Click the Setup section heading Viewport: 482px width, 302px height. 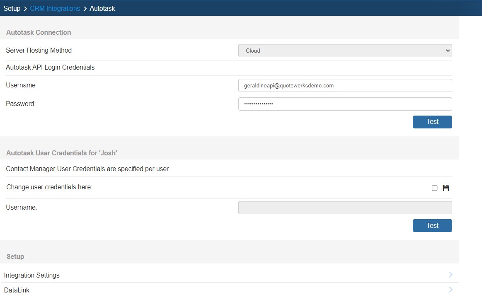pyautogui.click(x=15, y=256)
